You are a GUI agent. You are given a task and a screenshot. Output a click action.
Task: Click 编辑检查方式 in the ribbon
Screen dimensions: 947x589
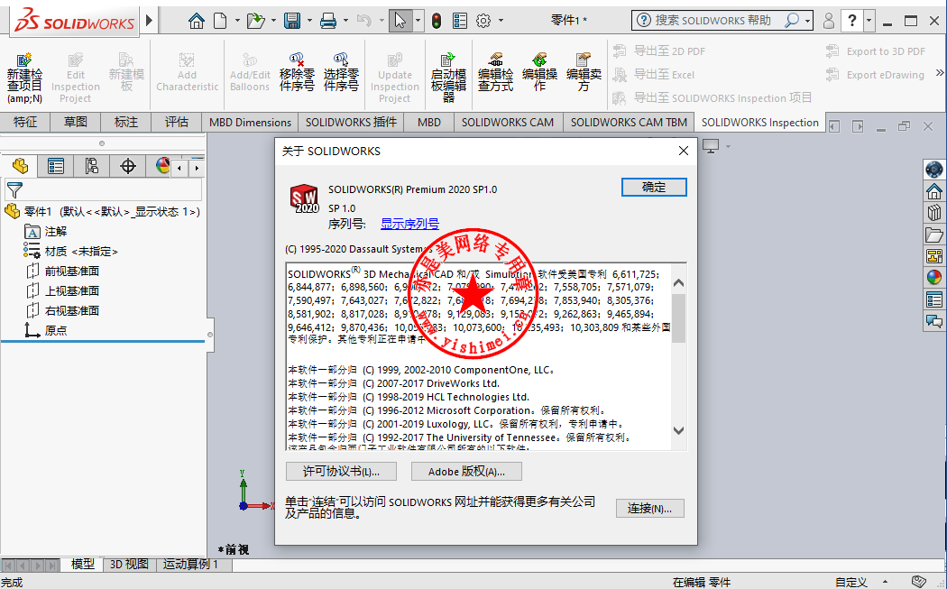click(495, 72)
